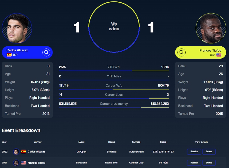Click the Spain flag under Carlos Alcaraz's name

pyautogui.click(x=9, y=55)
